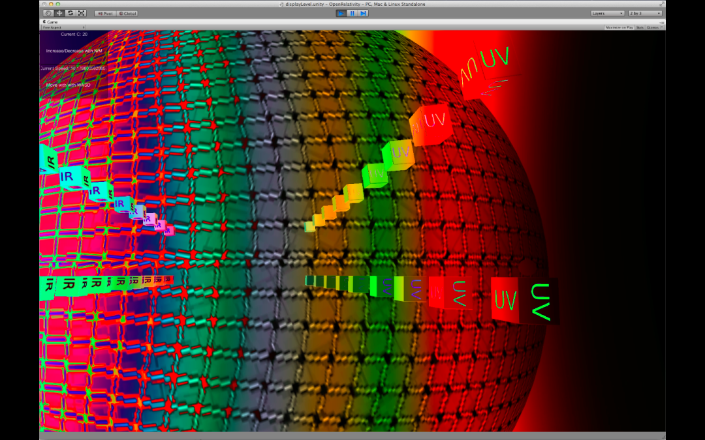Screen dimensions: 705x440
Task: Open the 2 by 3 layout dropdown
Action: pyautogui.click(x=645, y=14)
